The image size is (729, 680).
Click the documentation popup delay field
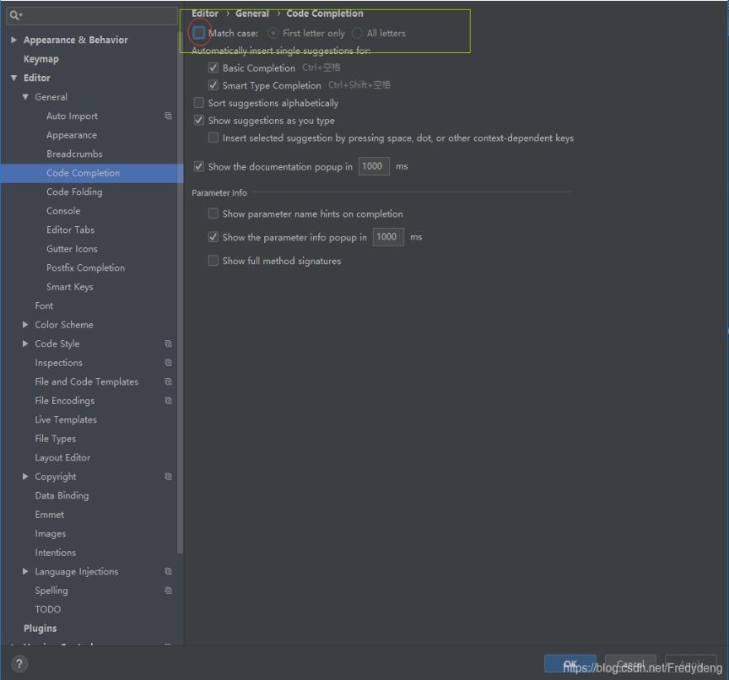373,166
